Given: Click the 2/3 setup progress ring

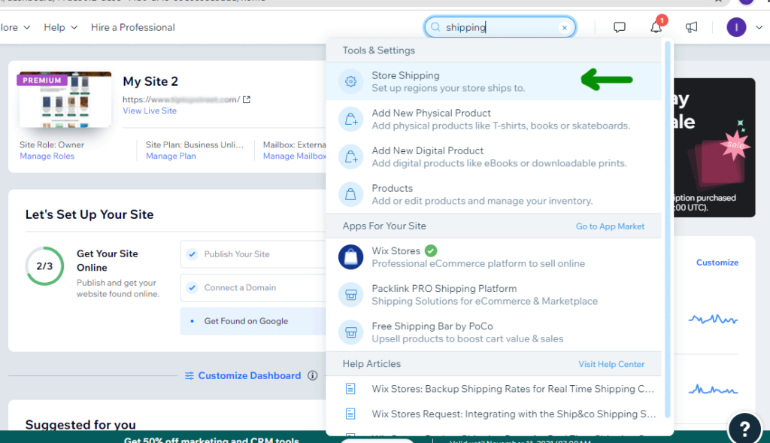Looking at the screenshot, I should [x=44, y=266].
